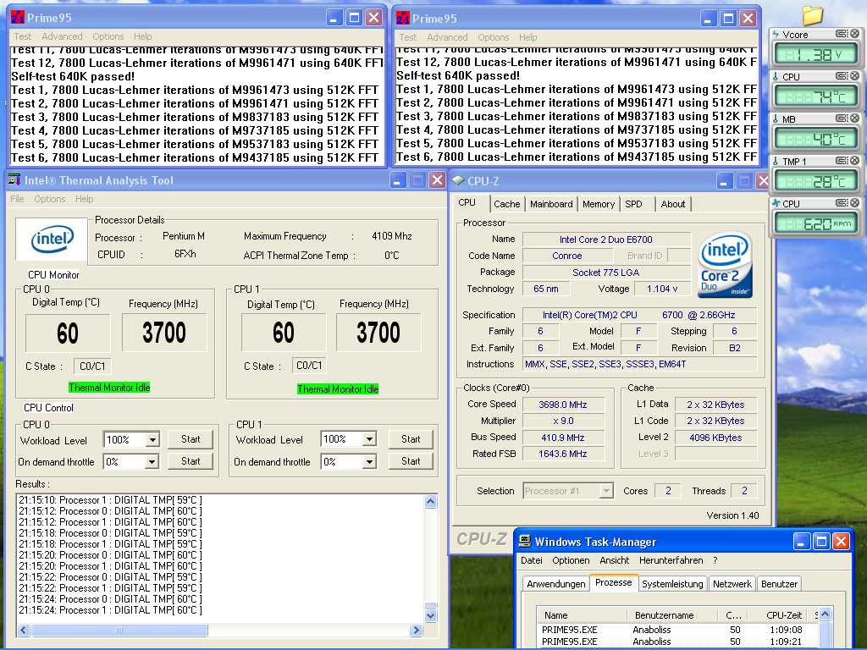867x650 pixels.
Task: Click the CPU-Z title bar icon
Action: click(458, 180)
